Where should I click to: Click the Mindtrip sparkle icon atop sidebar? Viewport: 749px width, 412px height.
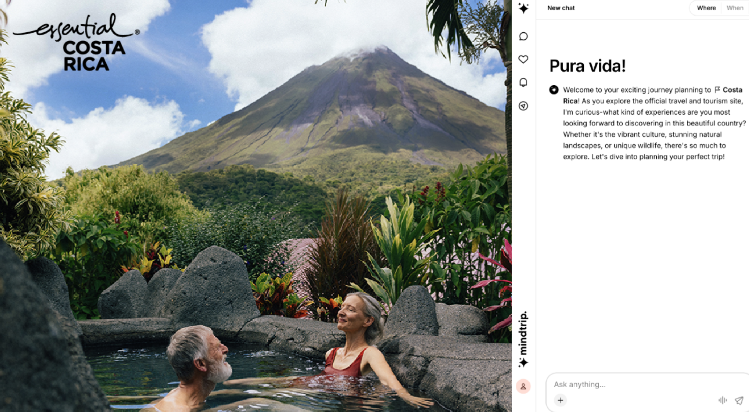[523, 8]
